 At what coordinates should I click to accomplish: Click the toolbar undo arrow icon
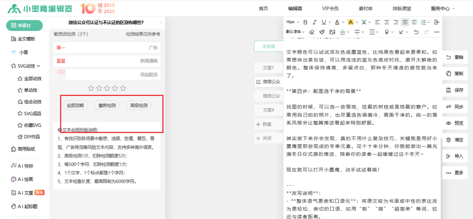click(x=416, y=32)
